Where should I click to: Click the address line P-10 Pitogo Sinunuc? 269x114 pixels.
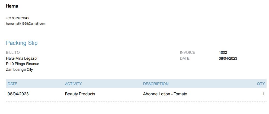[23, 64]
